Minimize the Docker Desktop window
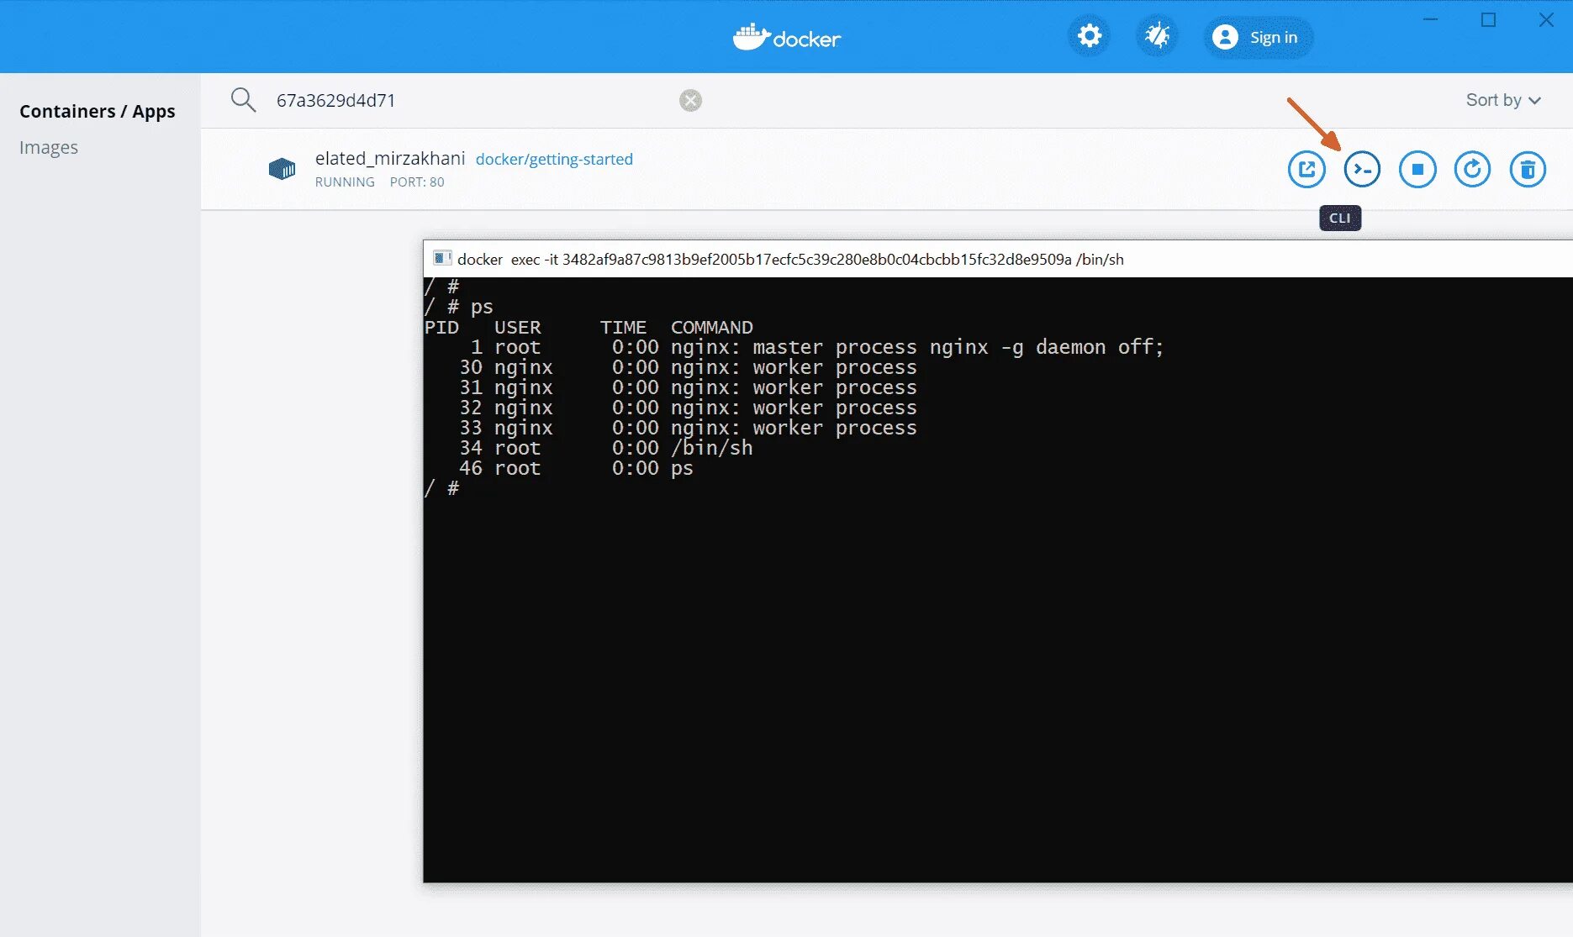The width and height of the screenshot is (1573, 937). click(1430, 19)
